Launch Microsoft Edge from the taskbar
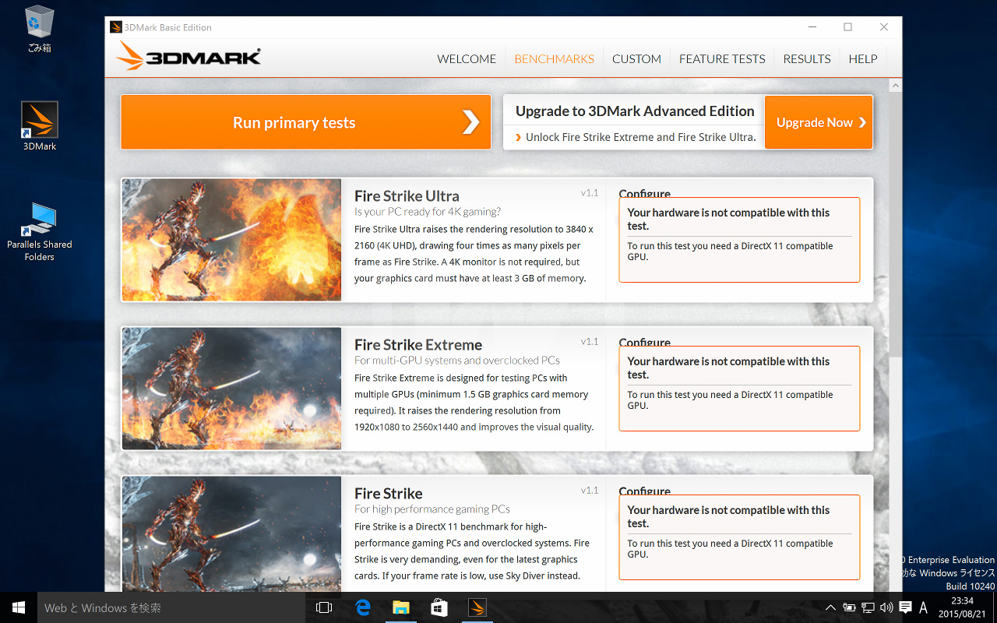 pos(362,607)
